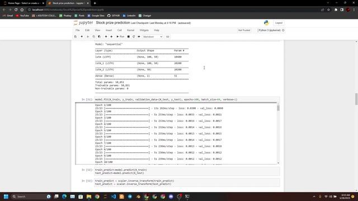358x201 pixels.
Task: Toggle the training output scroll area on its left margin
Action: tap(84, 133)
